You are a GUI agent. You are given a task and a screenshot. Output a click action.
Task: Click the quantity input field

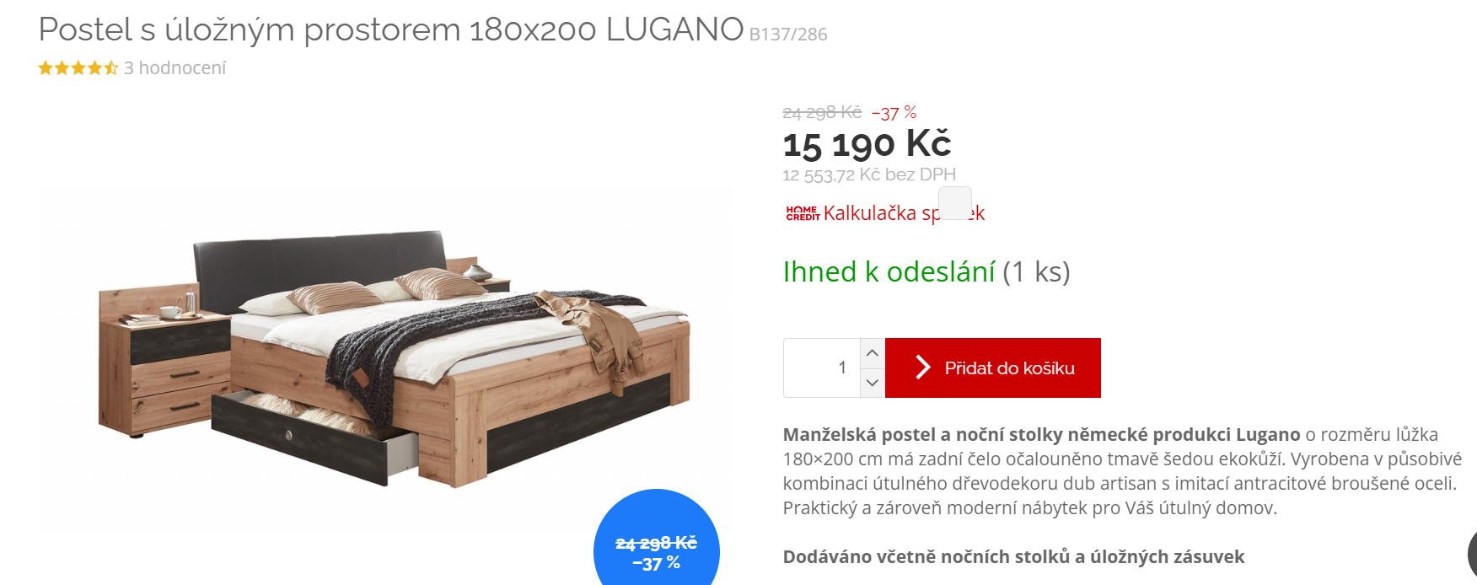pyautogui.click(x=822, y=368)
